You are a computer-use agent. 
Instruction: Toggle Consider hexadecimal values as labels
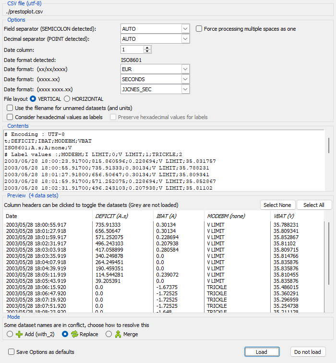point(10,117)
